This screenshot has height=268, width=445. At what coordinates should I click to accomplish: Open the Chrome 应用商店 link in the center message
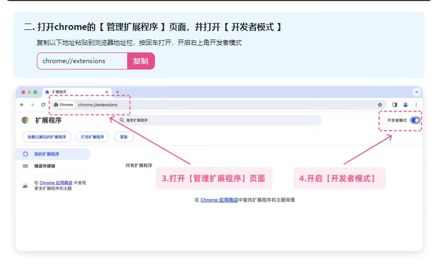219,200
